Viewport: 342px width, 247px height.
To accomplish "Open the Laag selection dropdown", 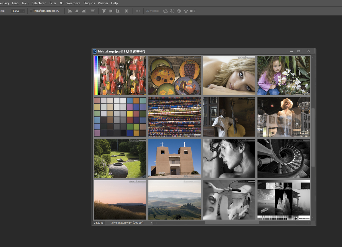I will [18, 11].
